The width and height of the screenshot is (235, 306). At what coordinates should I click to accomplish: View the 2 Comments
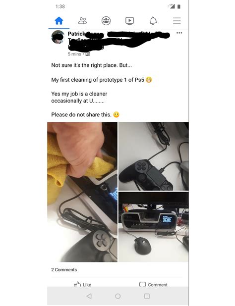tap(64, 270)
